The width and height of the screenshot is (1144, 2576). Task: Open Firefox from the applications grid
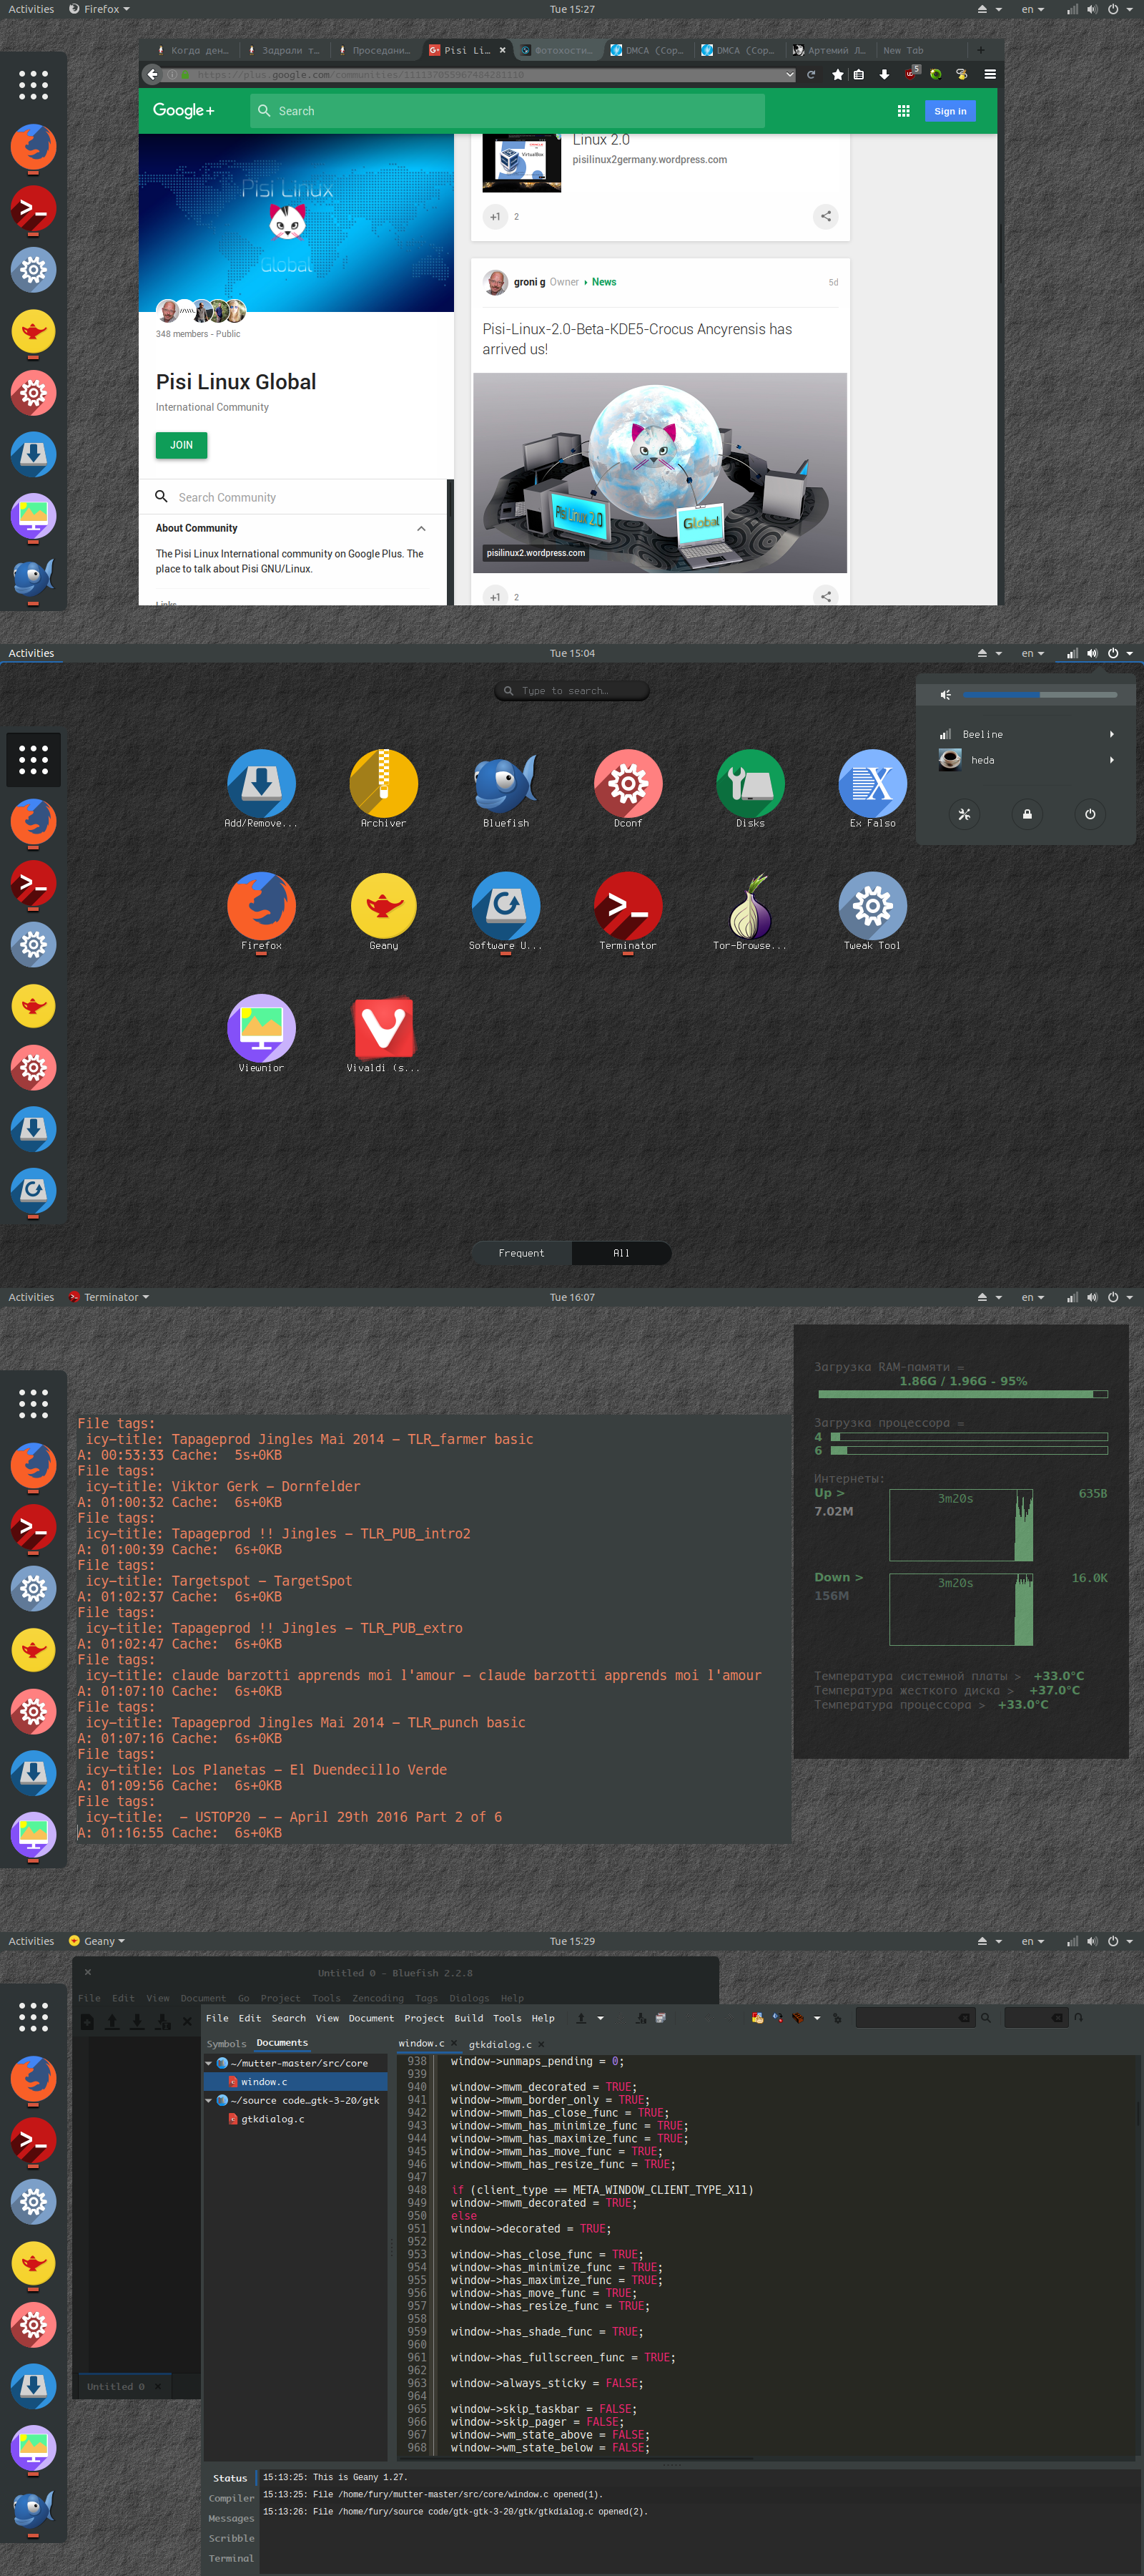click(261, 911)
